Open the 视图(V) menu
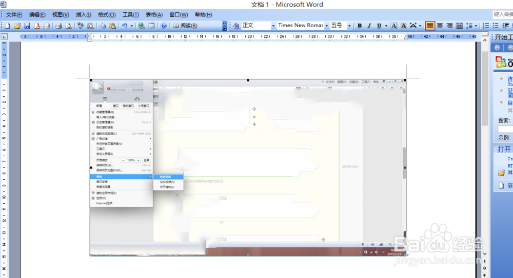 pyautogui.click(x=61, y=15)
